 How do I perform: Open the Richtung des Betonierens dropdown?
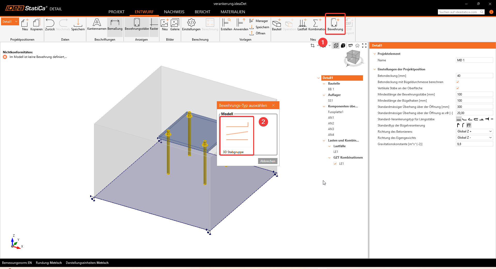[474, 131]
